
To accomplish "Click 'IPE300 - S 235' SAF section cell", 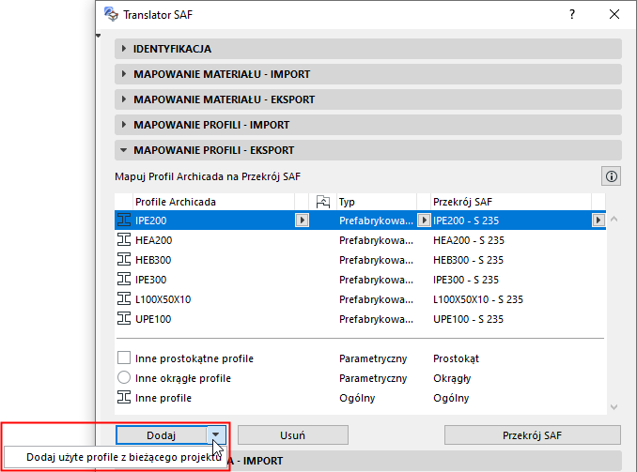I will pyautogui.click(x=466, y=280).
